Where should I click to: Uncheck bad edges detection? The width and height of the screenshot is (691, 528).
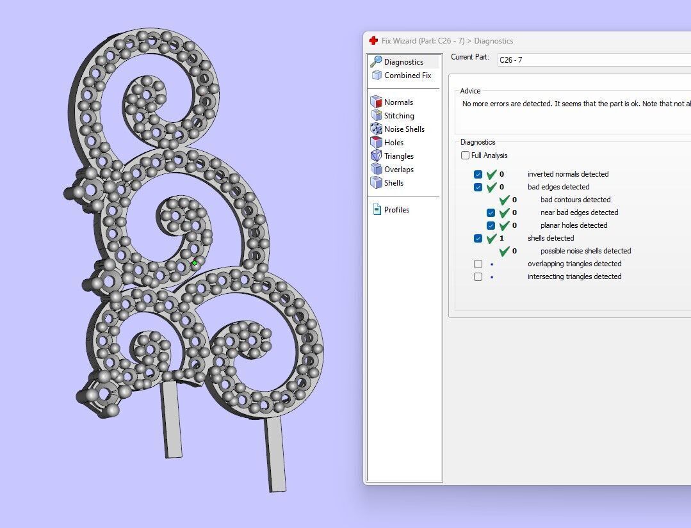click(478, 187)
